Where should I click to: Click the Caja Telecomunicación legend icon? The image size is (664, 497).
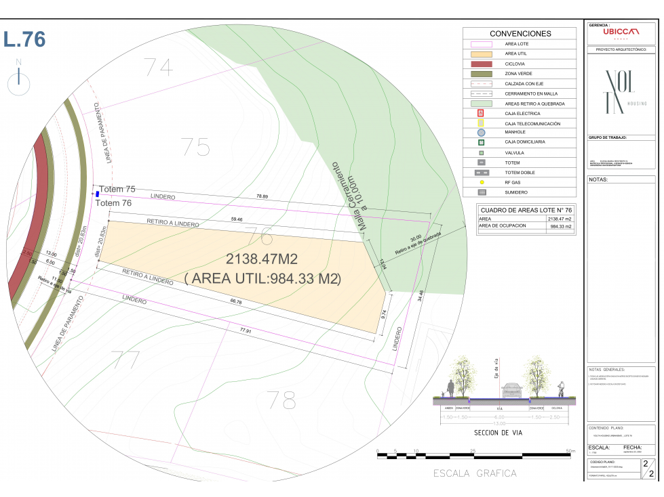click(481, 123)
